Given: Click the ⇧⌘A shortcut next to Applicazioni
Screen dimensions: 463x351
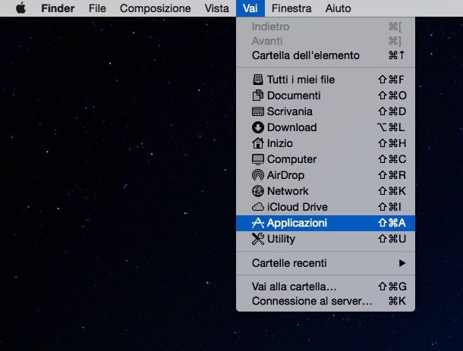Looking at the screenshot, I should coord(392,223).
